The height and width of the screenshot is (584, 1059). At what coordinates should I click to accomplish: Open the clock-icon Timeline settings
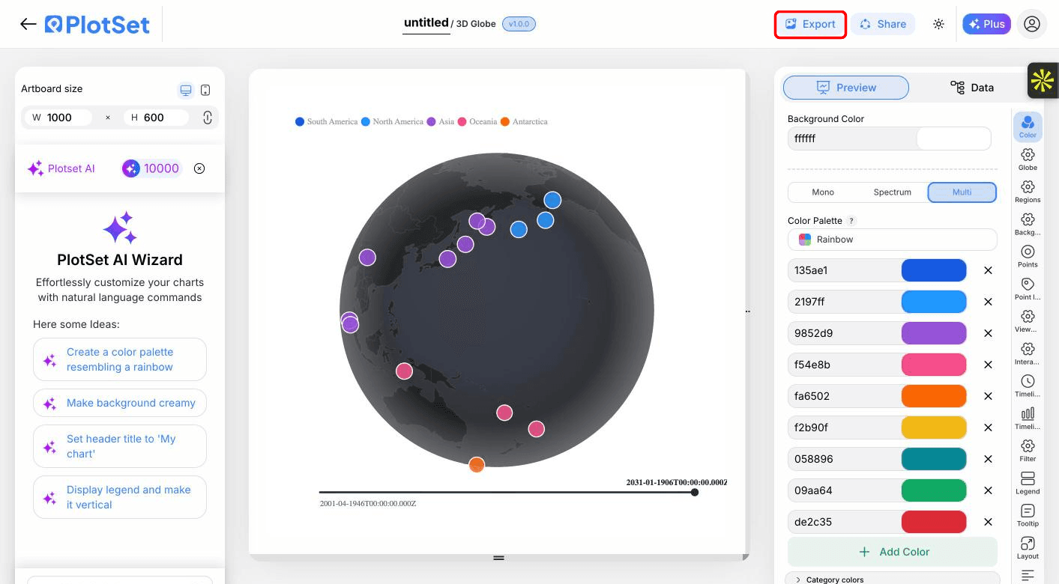click(1028, 386)
